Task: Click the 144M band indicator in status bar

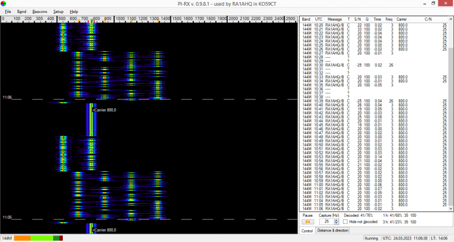Action: 6,238
